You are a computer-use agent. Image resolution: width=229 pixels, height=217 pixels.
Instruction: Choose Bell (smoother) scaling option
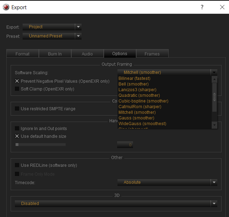click(x=165, y=84)
